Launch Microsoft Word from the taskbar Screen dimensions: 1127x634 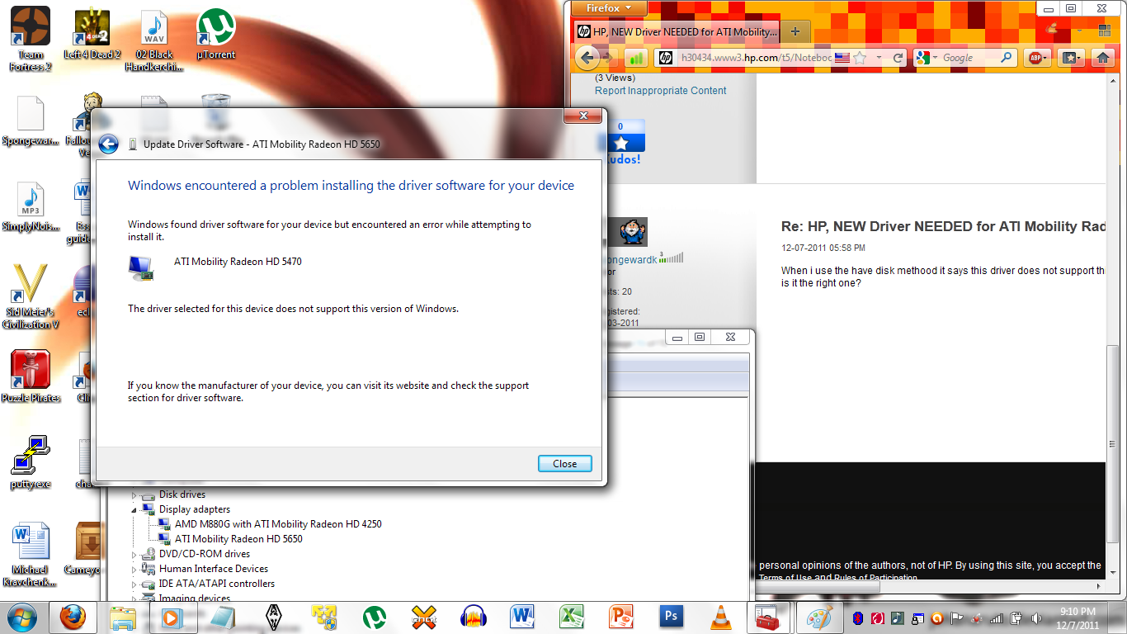pos(523,617)
